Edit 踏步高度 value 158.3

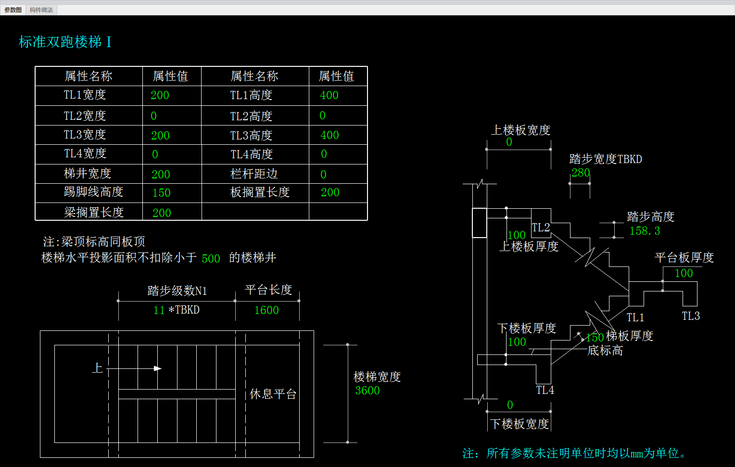[645, 231]
